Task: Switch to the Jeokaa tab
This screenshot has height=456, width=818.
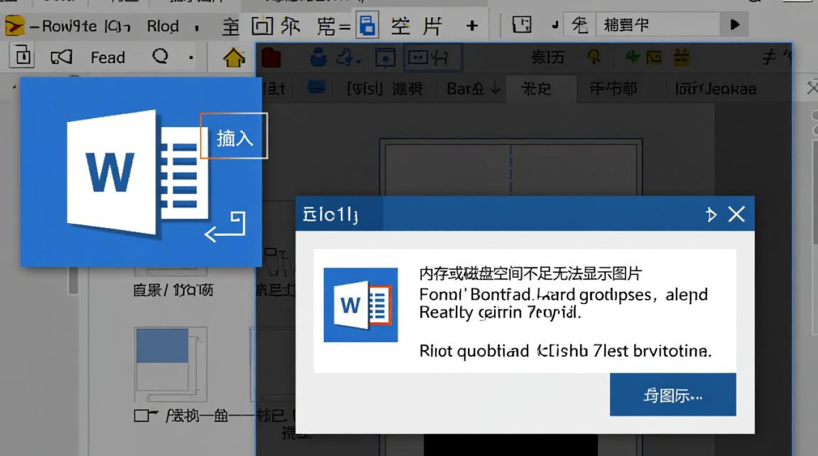Action: (716, 89)
